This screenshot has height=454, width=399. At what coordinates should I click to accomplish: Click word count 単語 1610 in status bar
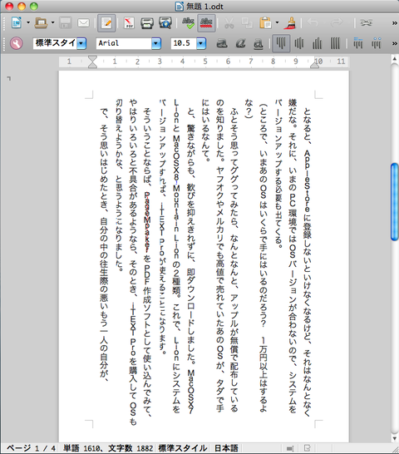pyautogui.click(x=82, y=448)
